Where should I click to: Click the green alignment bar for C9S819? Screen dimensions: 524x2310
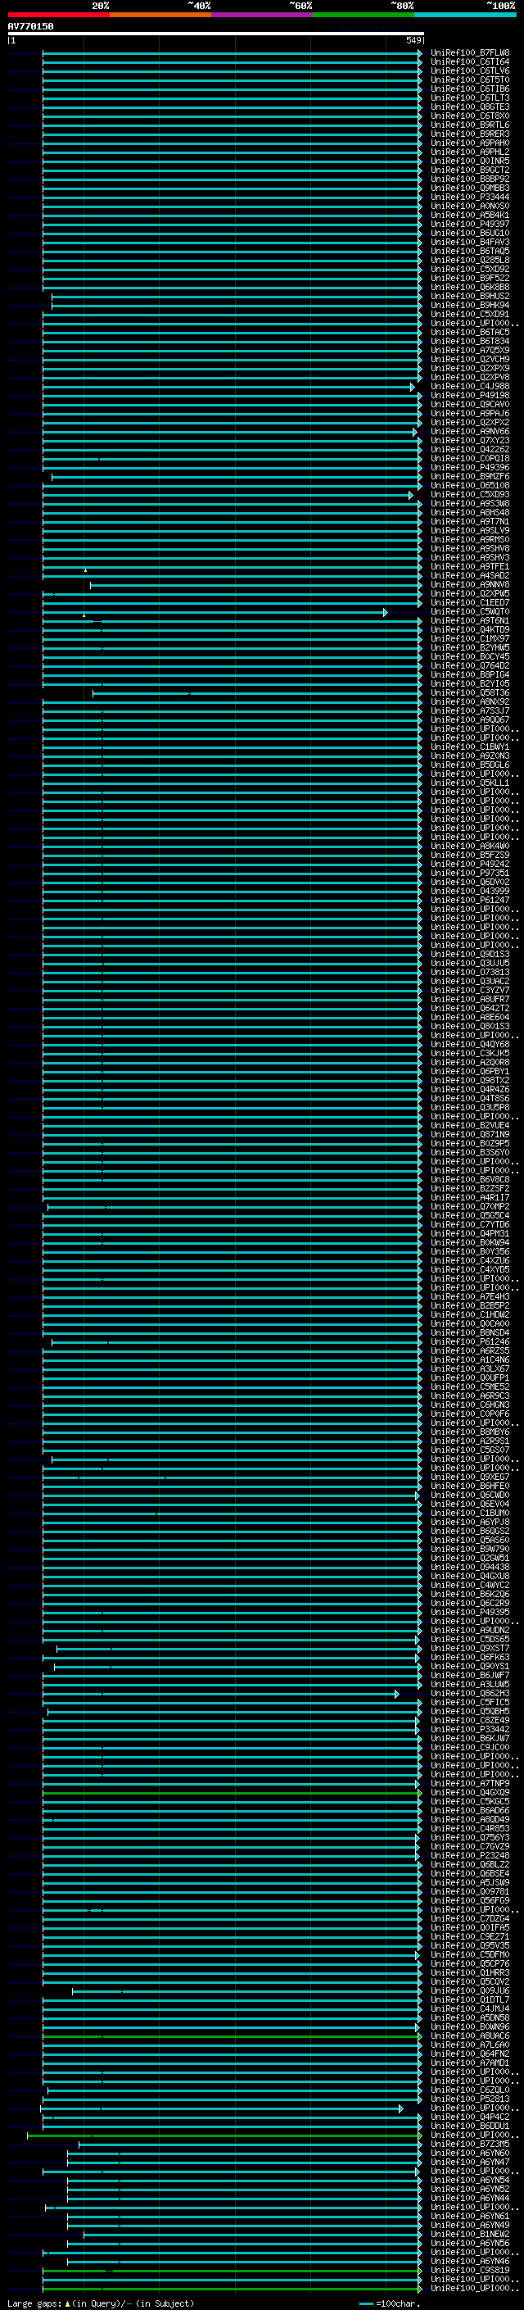pos(230,2271)
